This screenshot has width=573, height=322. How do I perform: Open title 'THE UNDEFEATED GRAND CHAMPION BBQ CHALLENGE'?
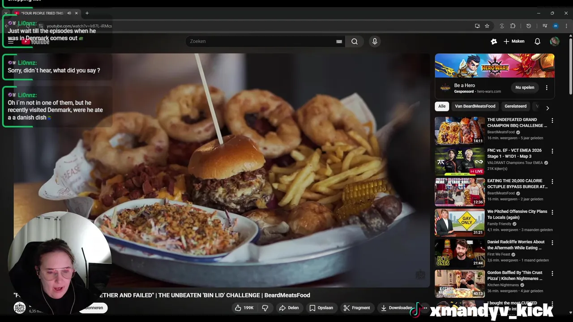coord(517,123)
